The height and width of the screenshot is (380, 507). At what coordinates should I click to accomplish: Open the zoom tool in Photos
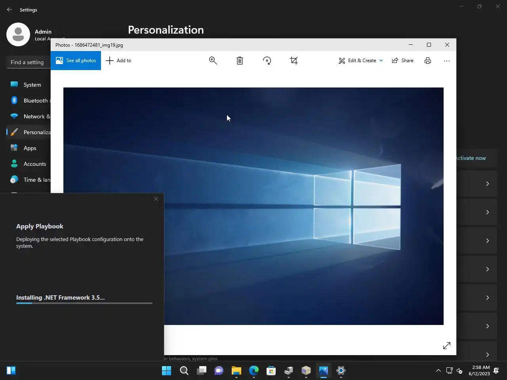pos(213,61)
